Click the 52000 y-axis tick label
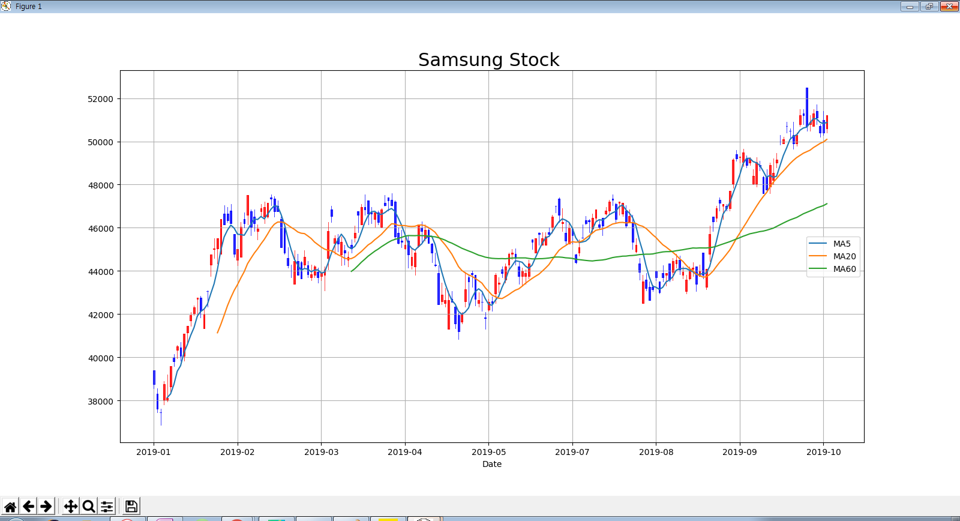 [x=100, y=99]
